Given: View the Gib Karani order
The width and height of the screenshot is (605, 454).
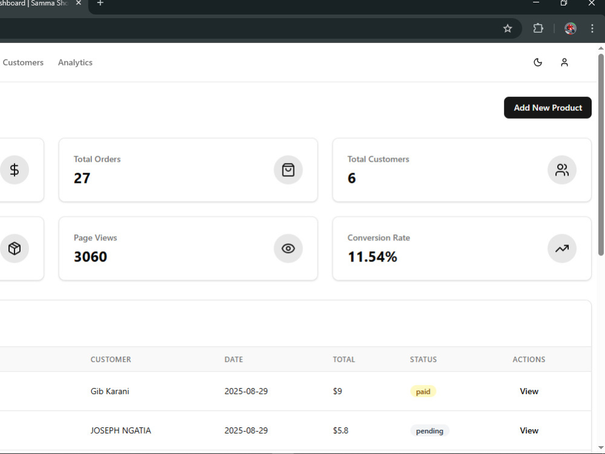Looking at the screenshot, I should pos(529,391).
